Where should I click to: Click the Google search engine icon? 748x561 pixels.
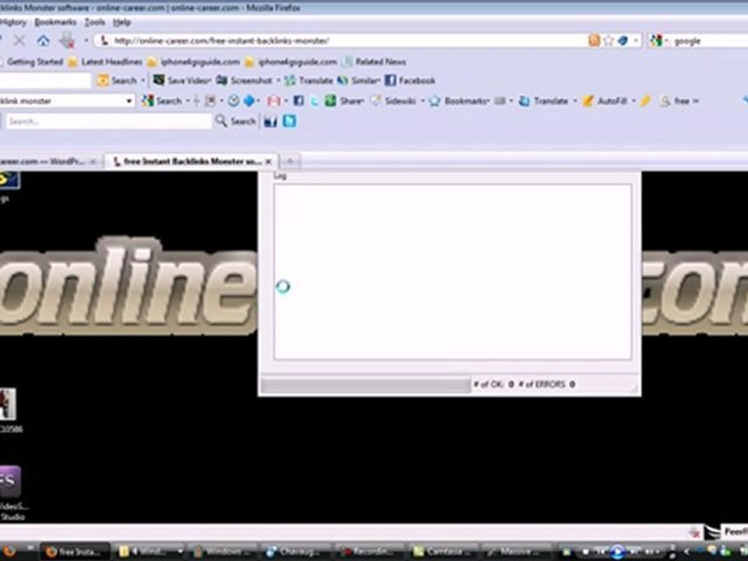[x=657, y=41]
